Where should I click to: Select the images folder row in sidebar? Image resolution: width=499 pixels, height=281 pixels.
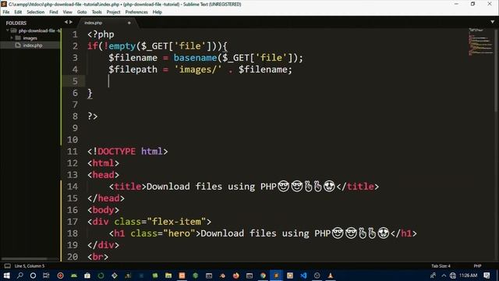coord(30,38)
